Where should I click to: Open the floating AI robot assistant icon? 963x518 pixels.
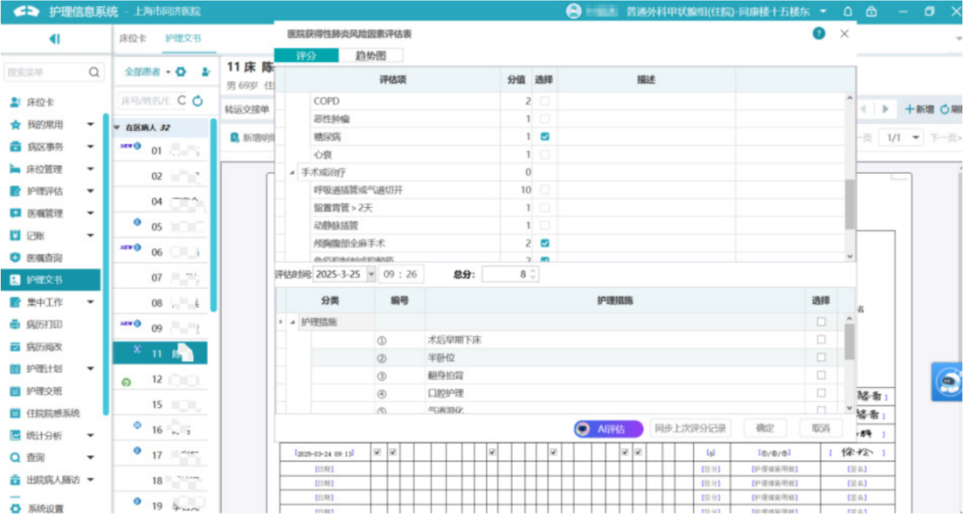click(947, 383)
